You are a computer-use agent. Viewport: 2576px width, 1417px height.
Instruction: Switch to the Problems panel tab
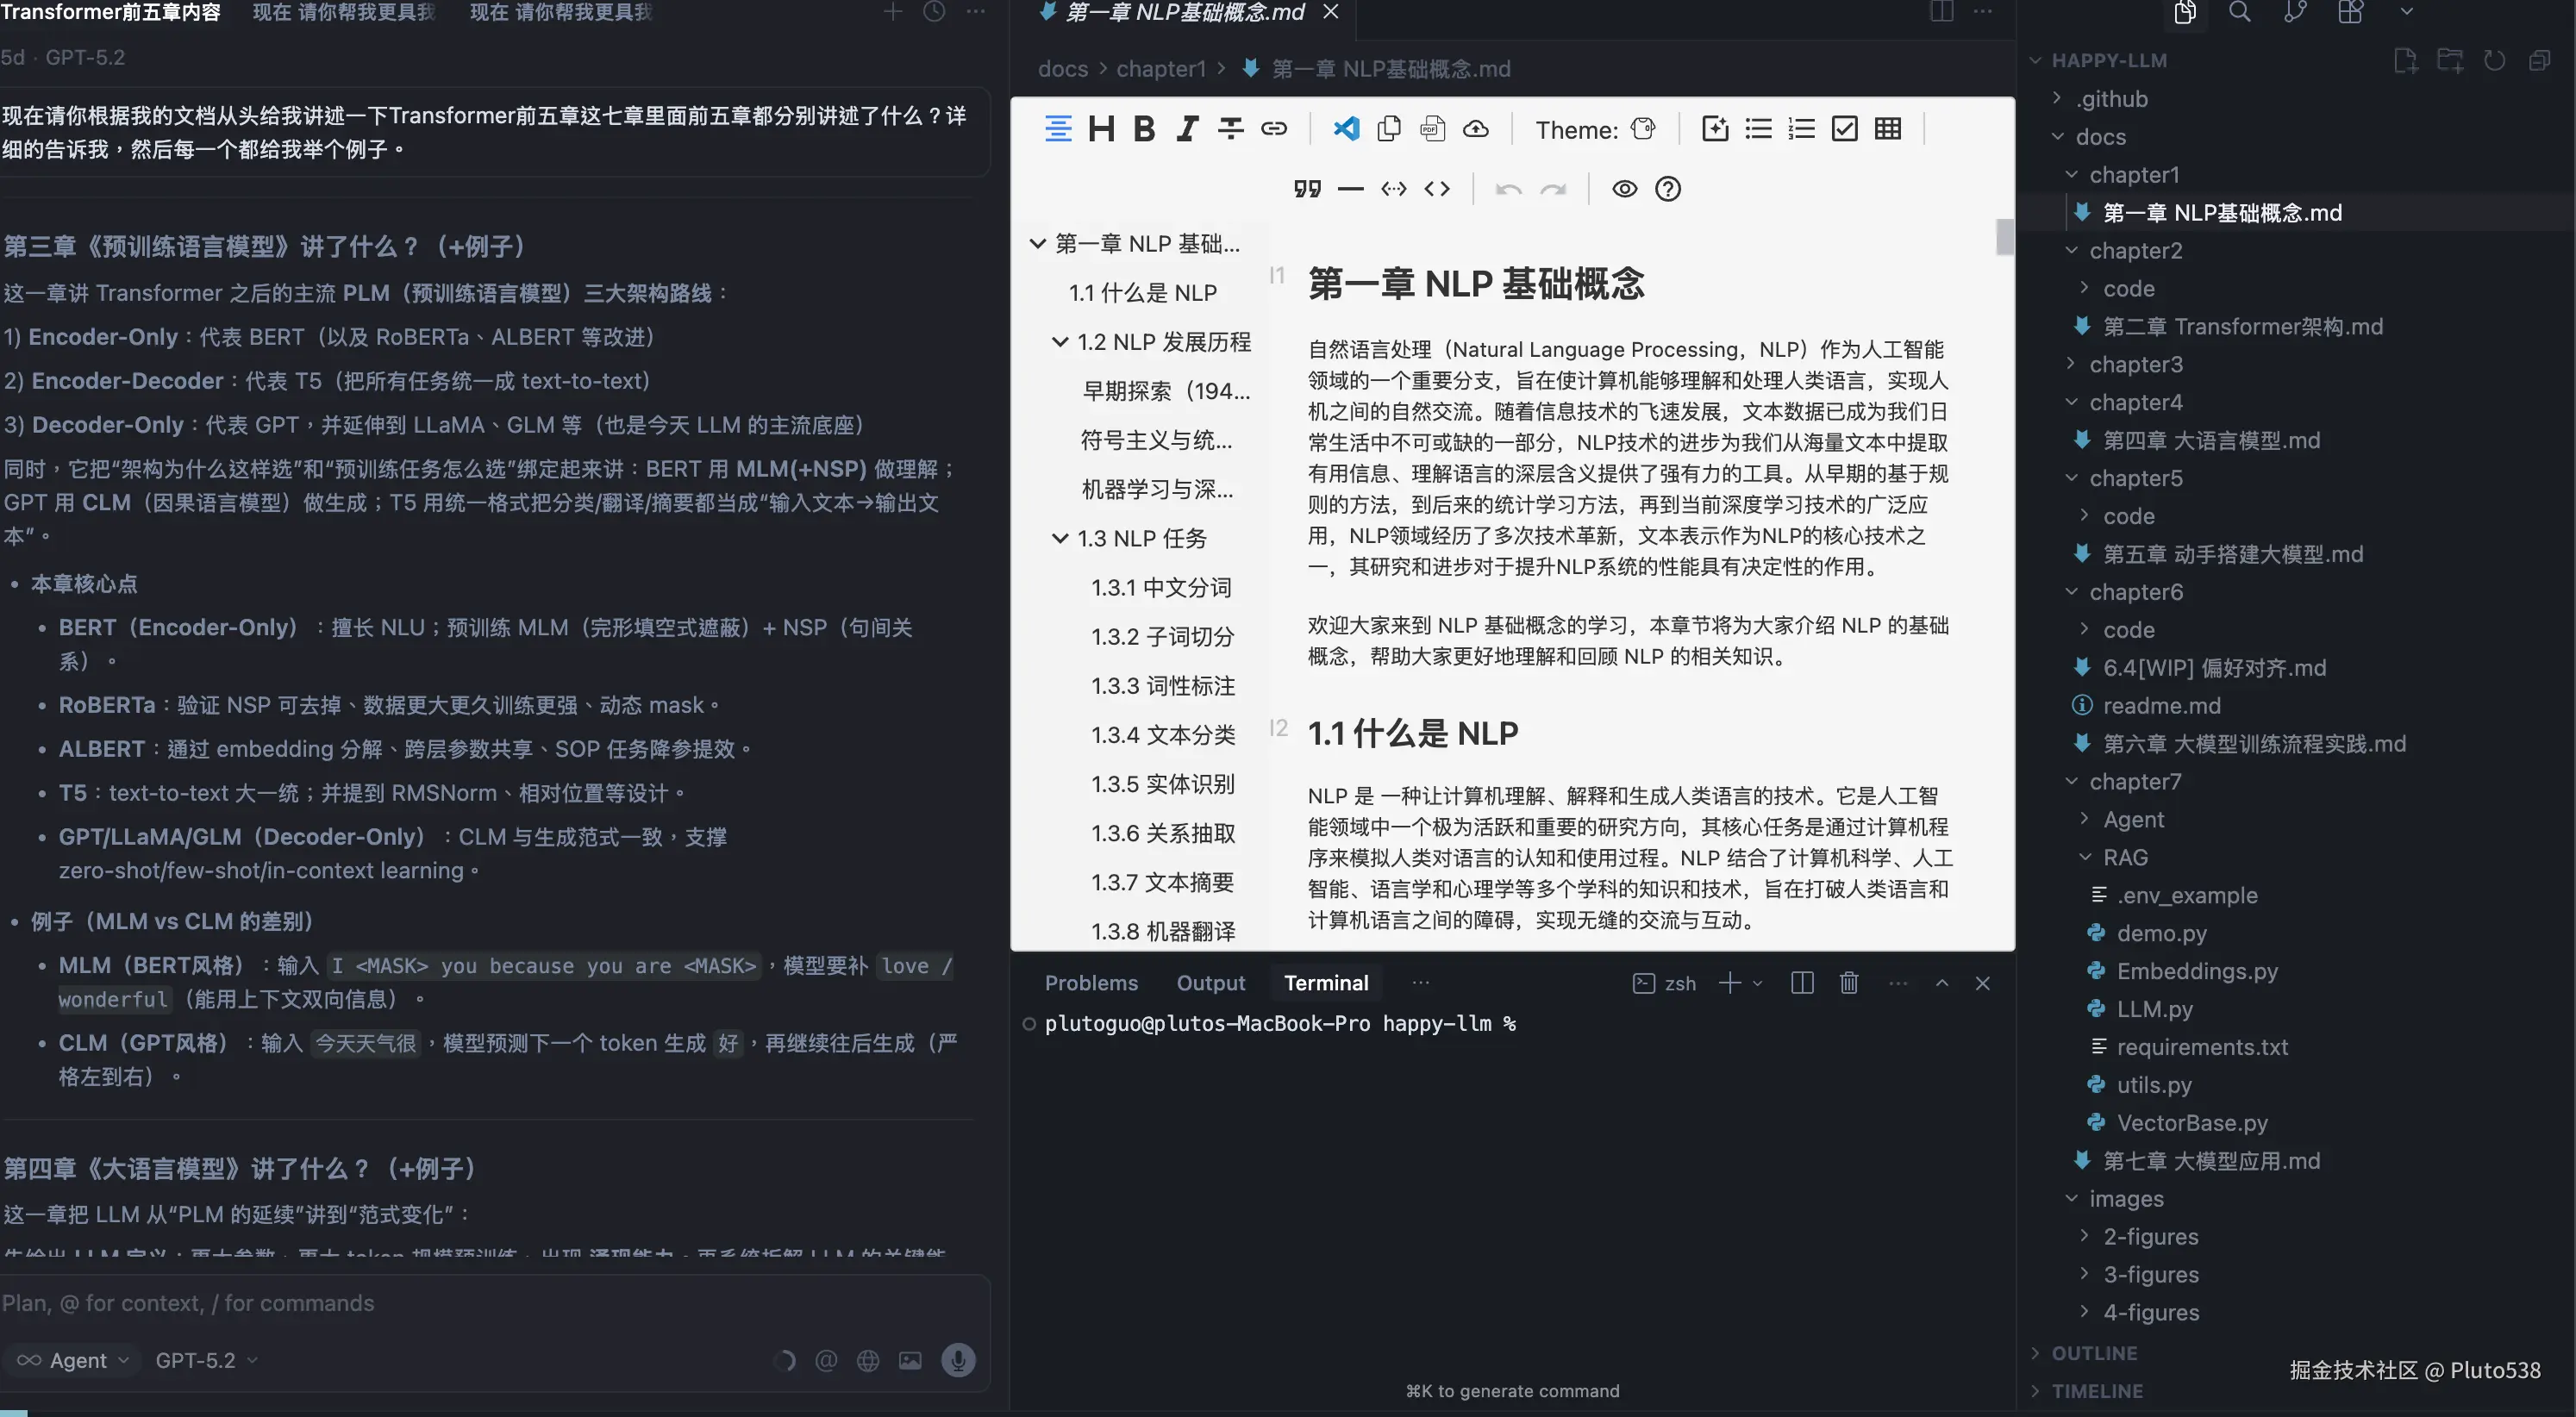click(1091, 983)
